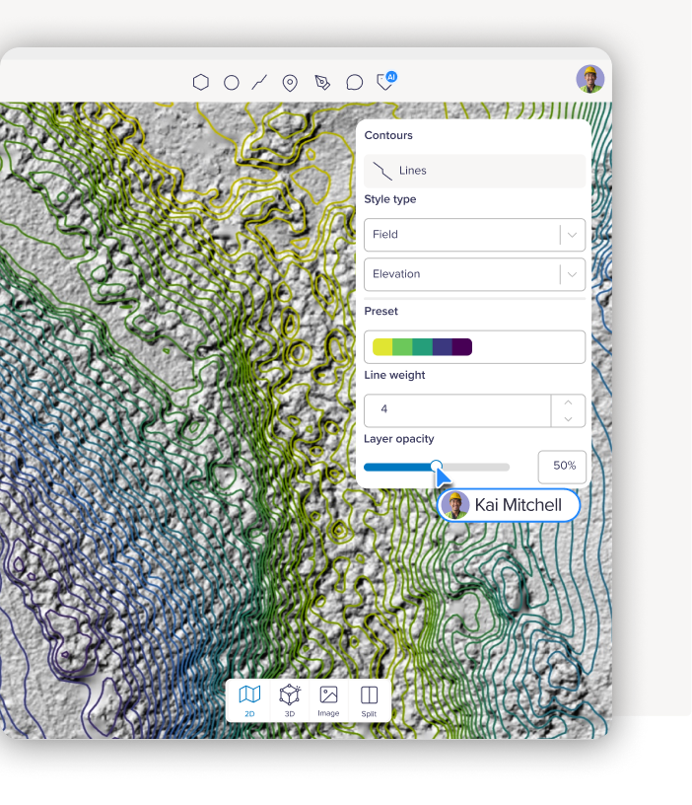Open the AI tag tool
This screenshot has width=692, height=805.
[386, 81]
